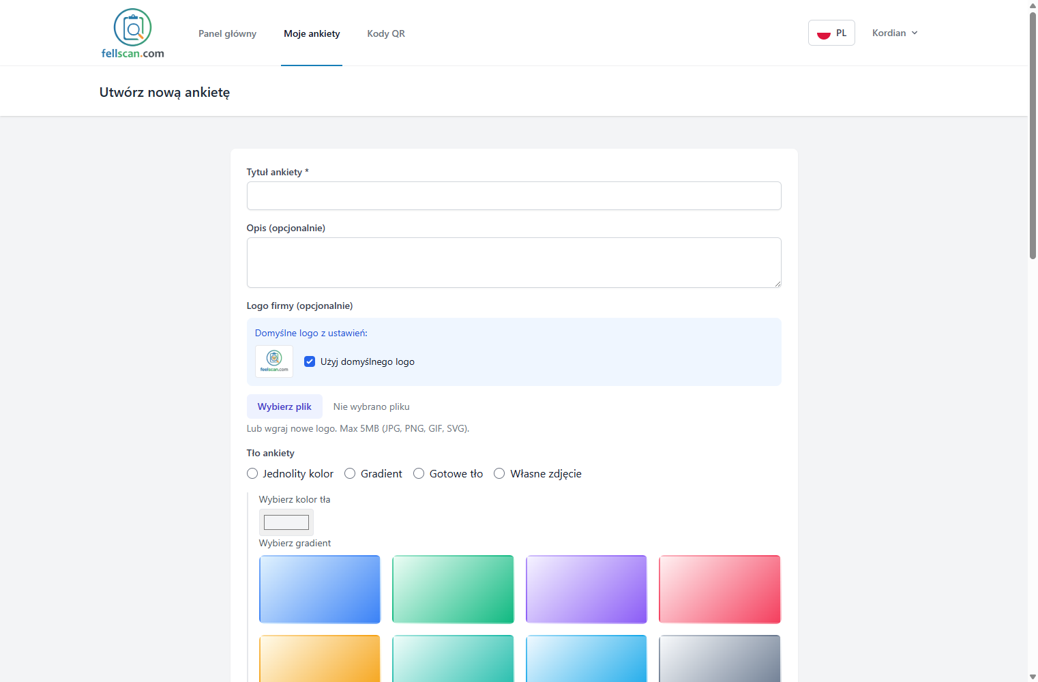The height and width of the screenshot is (682, 1038).
Task: Click inside the 'Opis' description textarea
Action: [x=514, y=263]
